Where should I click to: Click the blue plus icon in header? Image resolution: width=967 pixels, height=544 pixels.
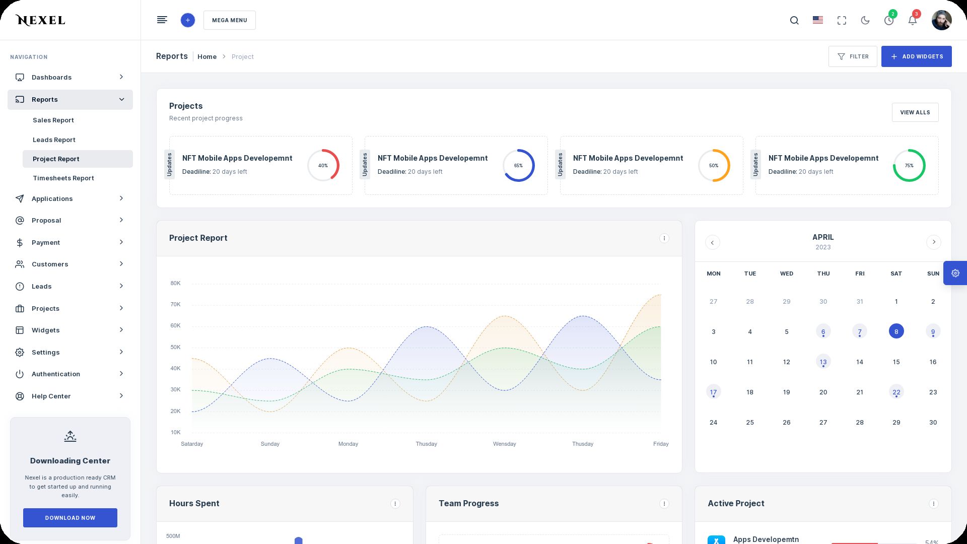click(x=187, y=20)
